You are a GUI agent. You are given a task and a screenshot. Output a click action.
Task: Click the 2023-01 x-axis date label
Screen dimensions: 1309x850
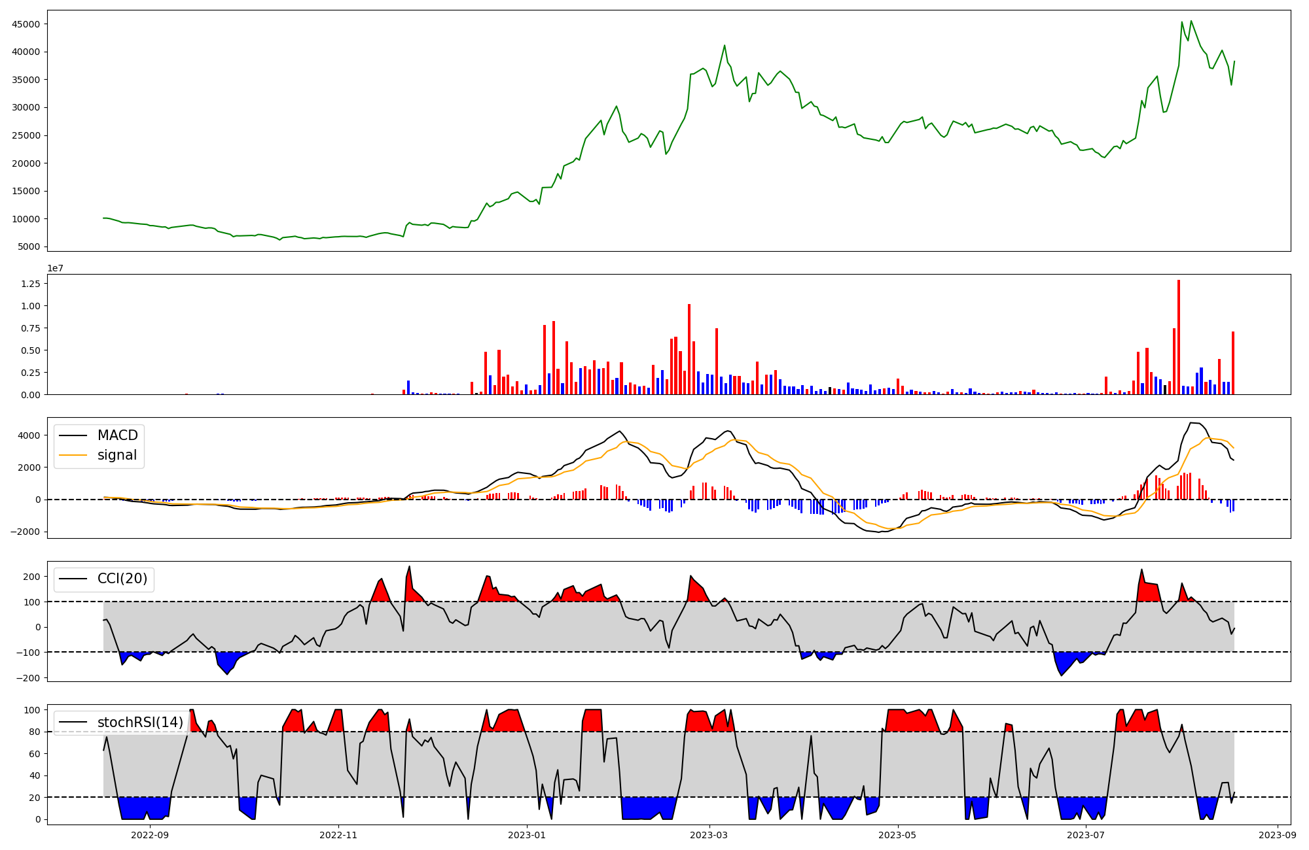point(527,835)
